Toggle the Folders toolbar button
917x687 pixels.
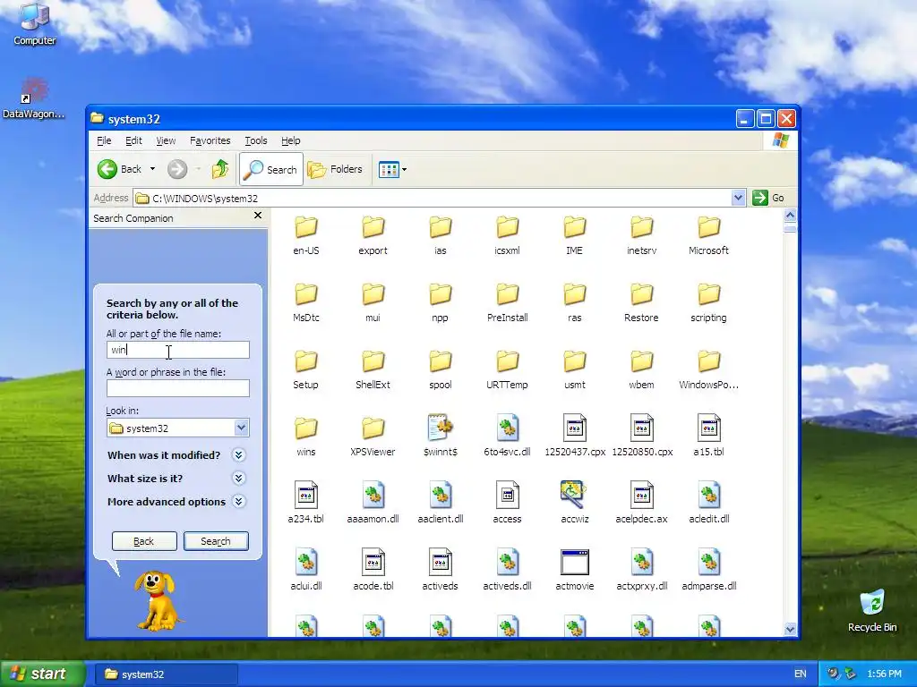pos(335,169)
